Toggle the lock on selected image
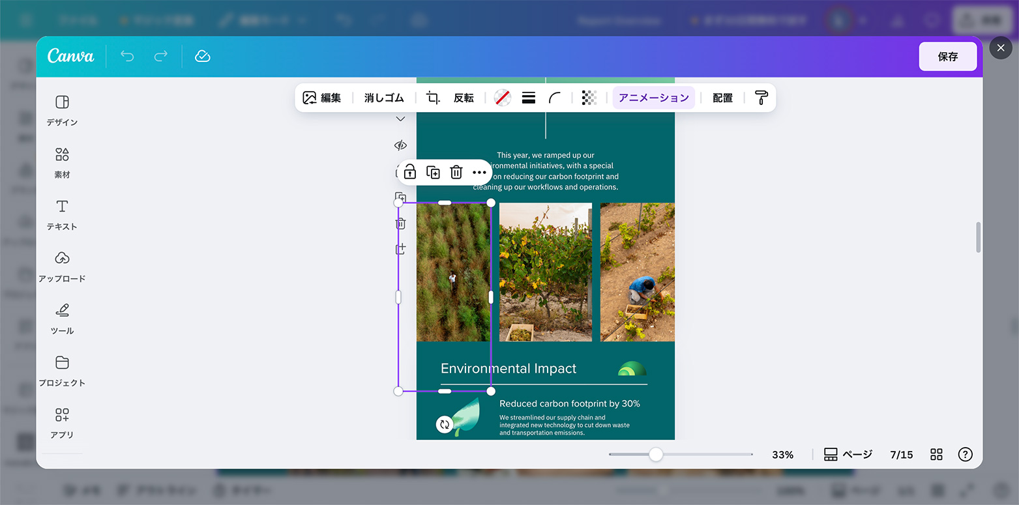This screenshot has width=1019, height=505. [x=409, y=172]
